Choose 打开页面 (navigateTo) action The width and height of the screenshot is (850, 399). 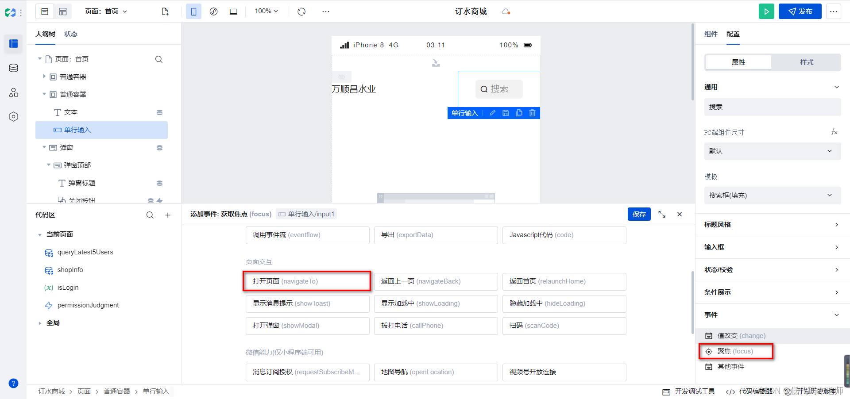(307, 281)
